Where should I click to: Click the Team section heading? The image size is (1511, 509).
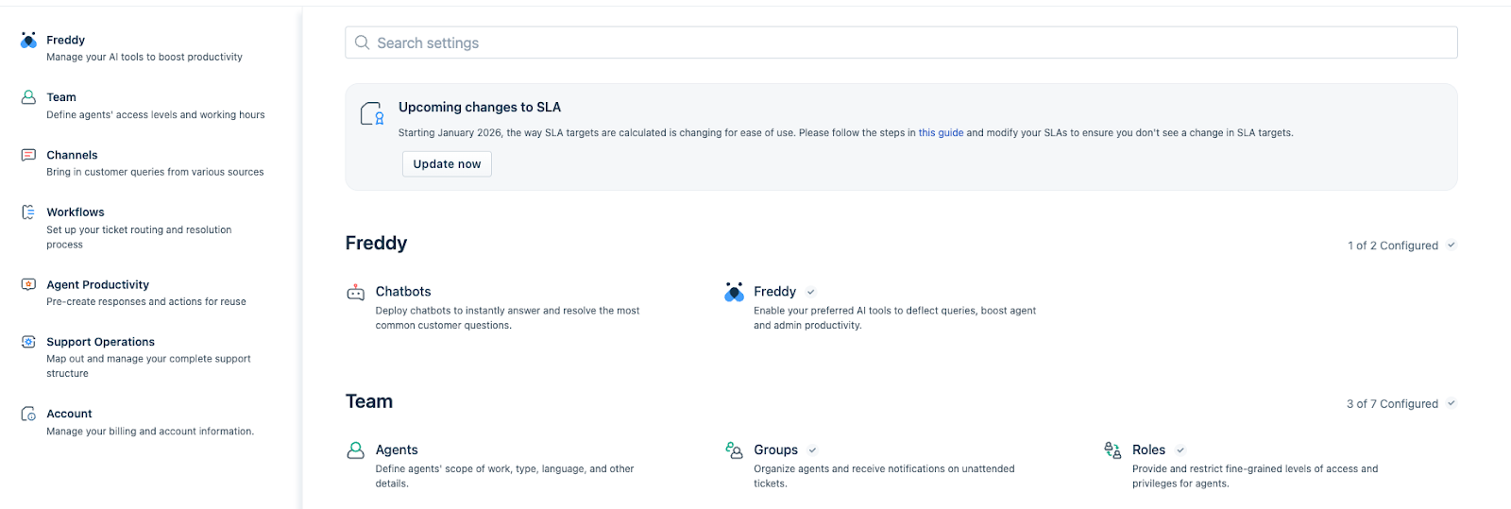[x=369, y=402]
